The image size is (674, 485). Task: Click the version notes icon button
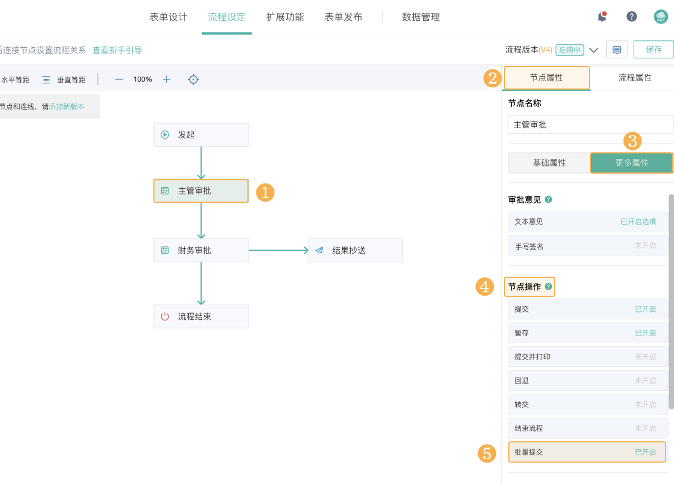click(x=617, y=50)
